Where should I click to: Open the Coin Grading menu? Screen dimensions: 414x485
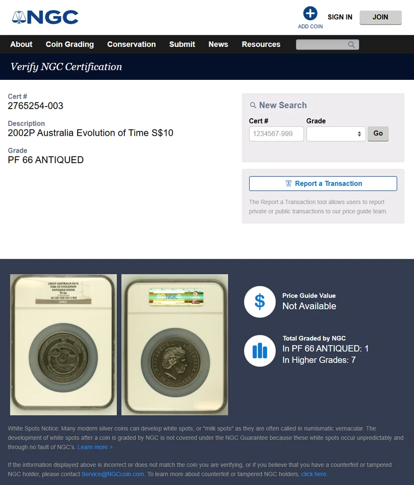pos(70,44)
